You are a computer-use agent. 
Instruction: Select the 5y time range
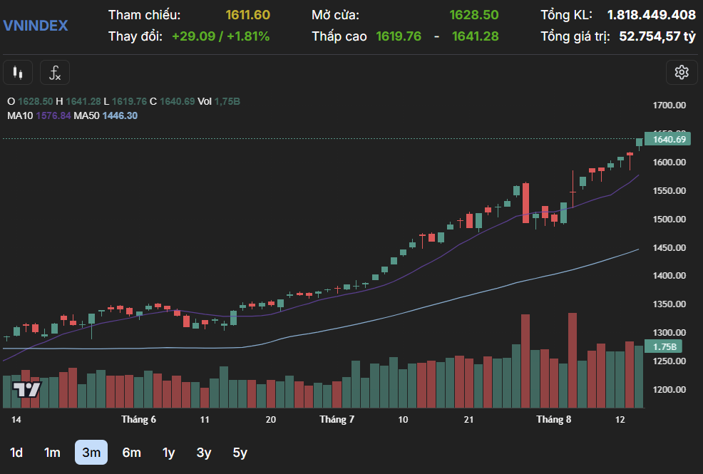click(x=240, y=453)
